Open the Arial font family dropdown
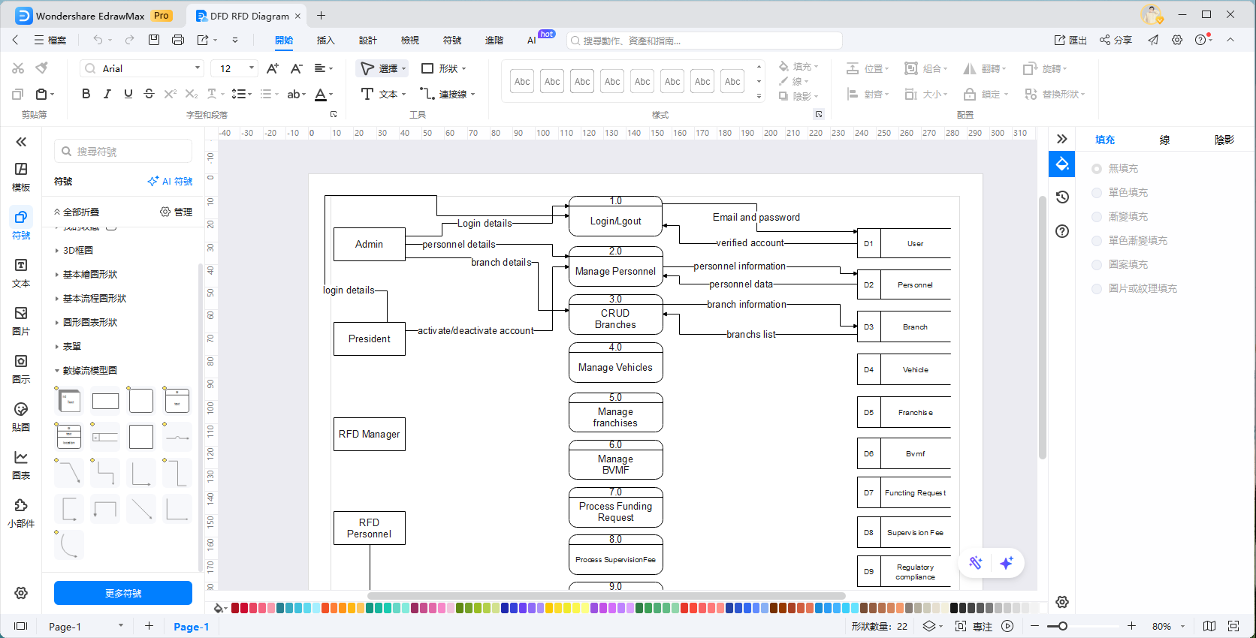 [x=142, y=68]
